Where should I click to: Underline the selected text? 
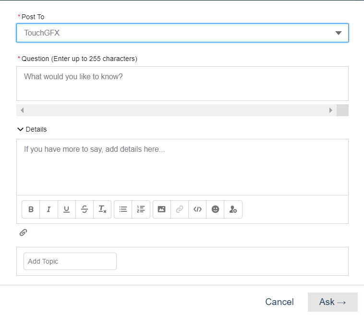67,209
